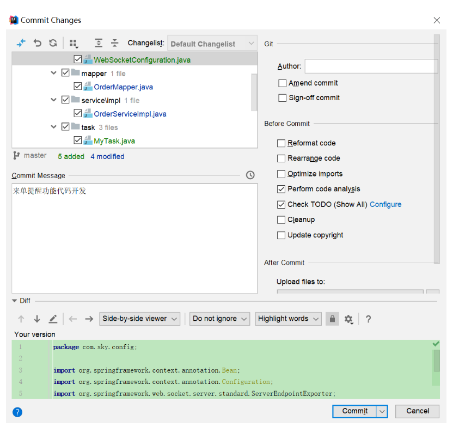Collapse the Diff section

(14, 301)
